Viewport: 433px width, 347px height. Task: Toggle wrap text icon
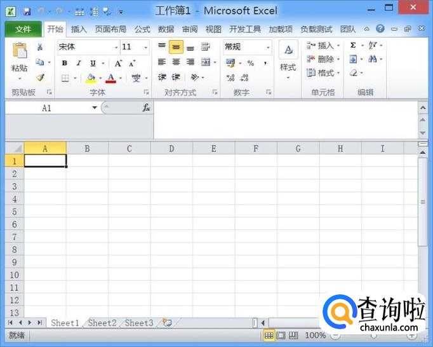click(x=206, y=46)
